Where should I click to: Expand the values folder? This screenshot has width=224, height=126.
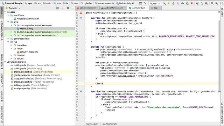pos(11,58)
